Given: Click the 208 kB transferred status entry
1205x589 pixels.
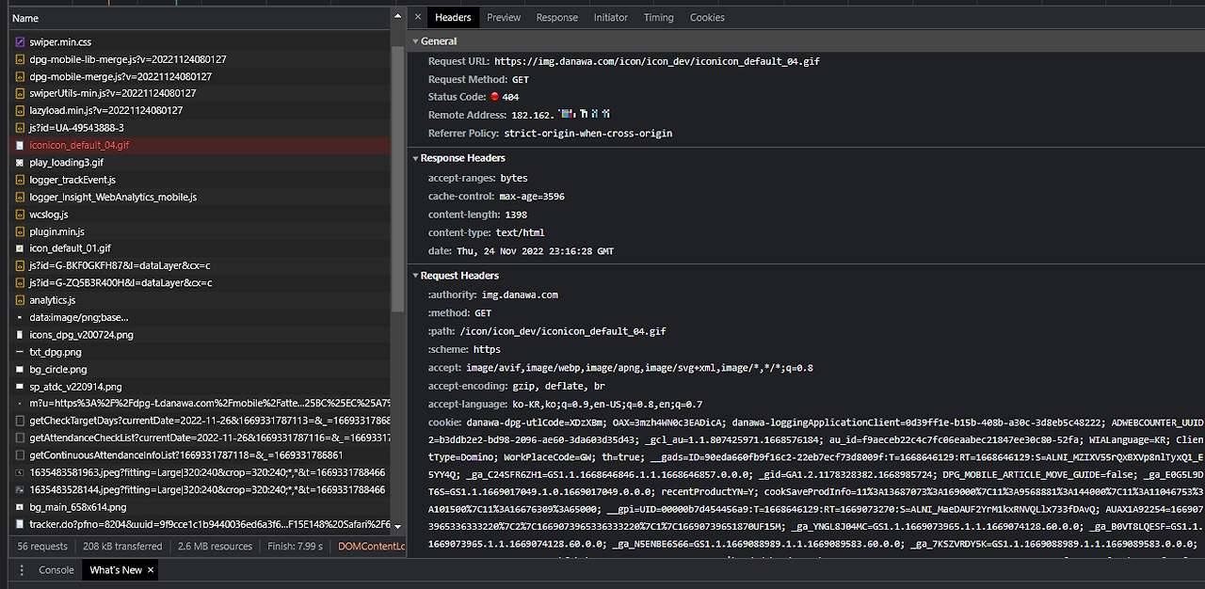Looking at the screenshot, I should (122, 546).
